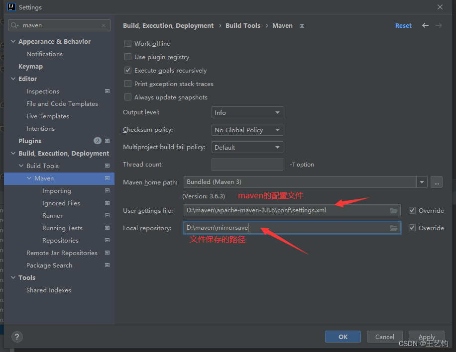Viewport: 456px width, 352px height.
Task: Open the Maven home path dropdown arrow
Action: [422, 182]
